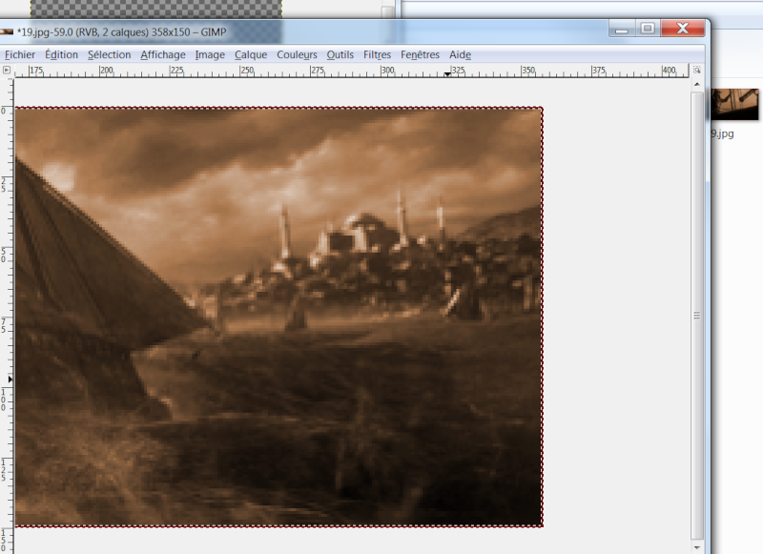The height and width of the screenshot is (554, 763).
Task: Click the vertical scrollbar up arrow
Action: click(x=697, y=84)
